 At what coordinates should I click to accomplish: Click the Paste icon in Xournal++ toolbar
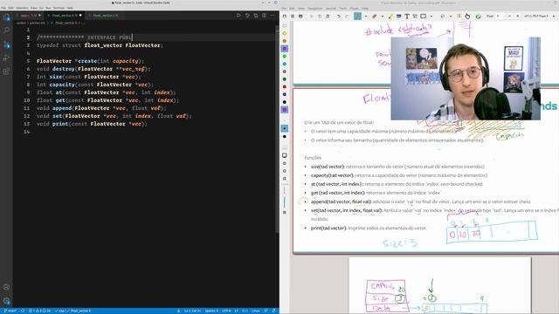[328, 16]
